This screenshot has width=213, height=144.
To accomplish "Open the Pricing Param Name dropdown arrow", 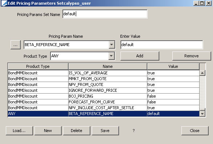I will pyautogui.click(x=112, y=45).
